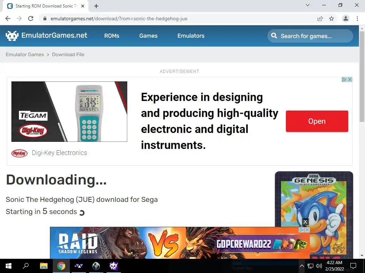This screenshot has width=365, height=273.
Task: Click the red Open ad button
Action: click(317, 121)
